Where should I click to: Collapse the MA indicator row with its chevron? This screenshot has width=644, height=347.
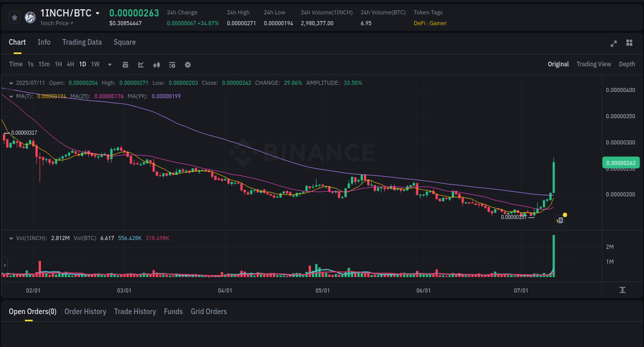coord(11,96)
